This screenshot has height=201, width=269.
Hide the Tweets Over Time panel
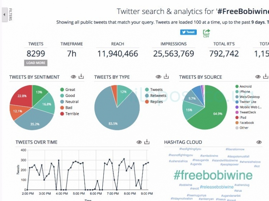pos(139,142)
